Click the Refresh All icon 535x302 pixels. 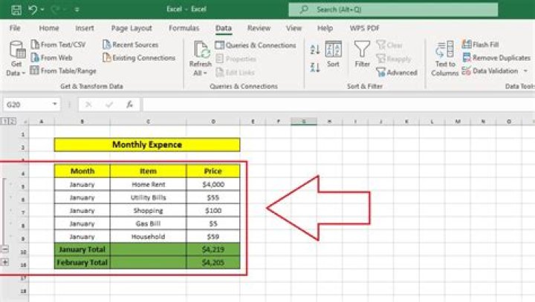coord(201,50)
